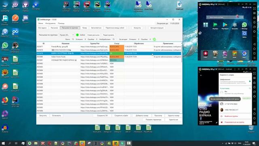Click the Показать параметры button
Screen dimensions: 259x146
click(x=153, y=120)
